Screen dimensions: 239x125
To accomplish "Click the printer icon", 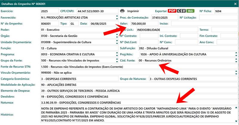I will tap(122, 11).
